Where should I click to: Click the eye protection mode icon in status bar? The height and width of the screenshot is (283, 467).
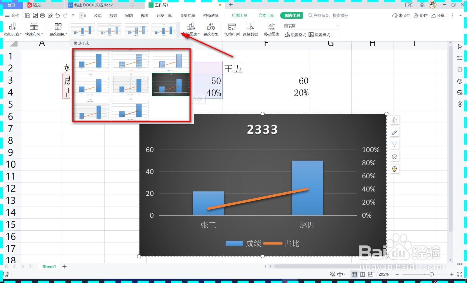coord(332,274)
